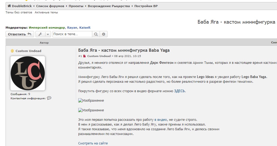Click moderator Rayan profile link
Image resolution: width=277 pixels, height=146 pixels.
[72, 28]
